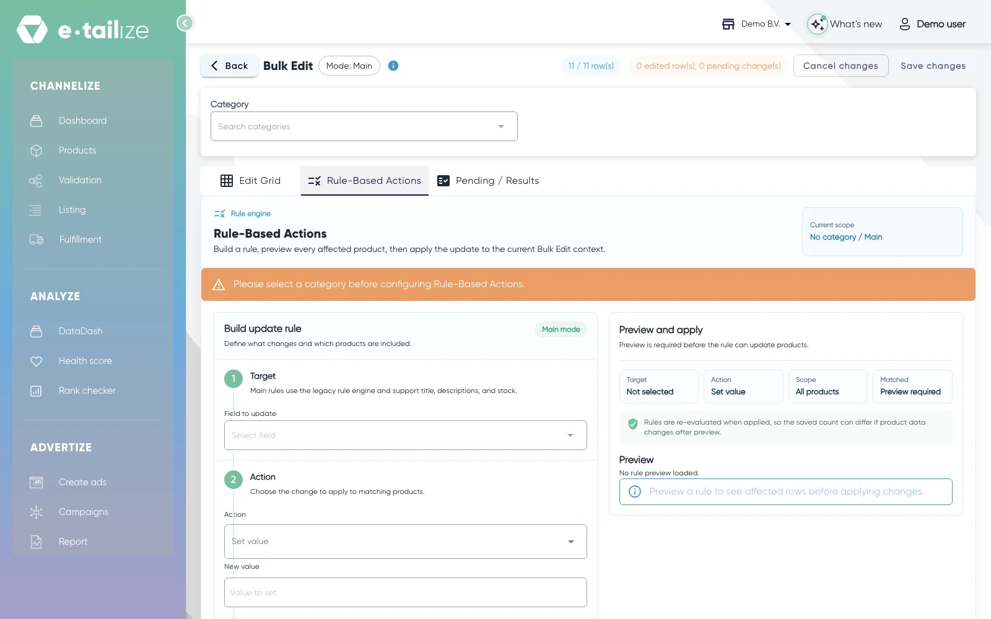Expand the Demo B.V. company dropdown
Image resolution: width=991 pixels, height=619 pixels.
[x=757, y=24]
